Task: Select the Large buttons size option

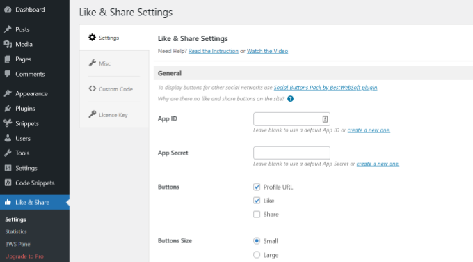Action: click(x=257, y=255)
